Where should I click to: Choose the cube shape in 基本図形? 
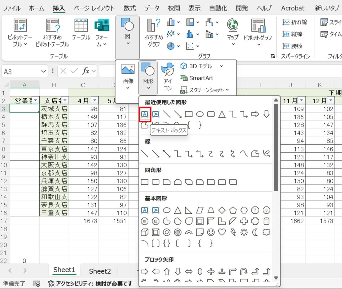point(145,232)
